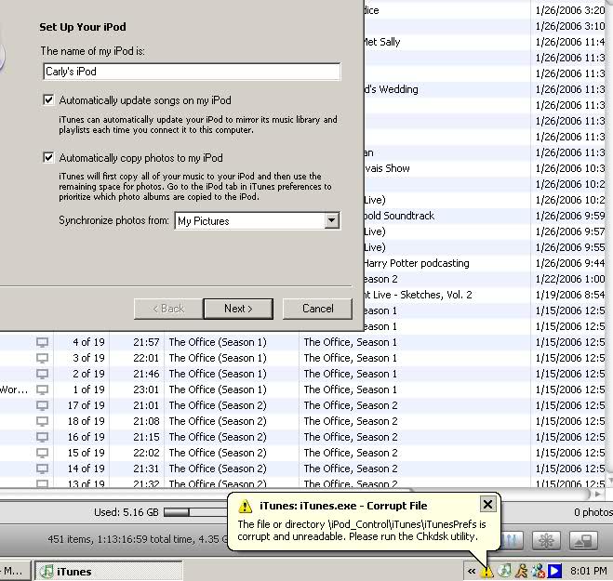
Task: Enable Automatically update songs on my iPod checkbox
Action: point(48,100)
